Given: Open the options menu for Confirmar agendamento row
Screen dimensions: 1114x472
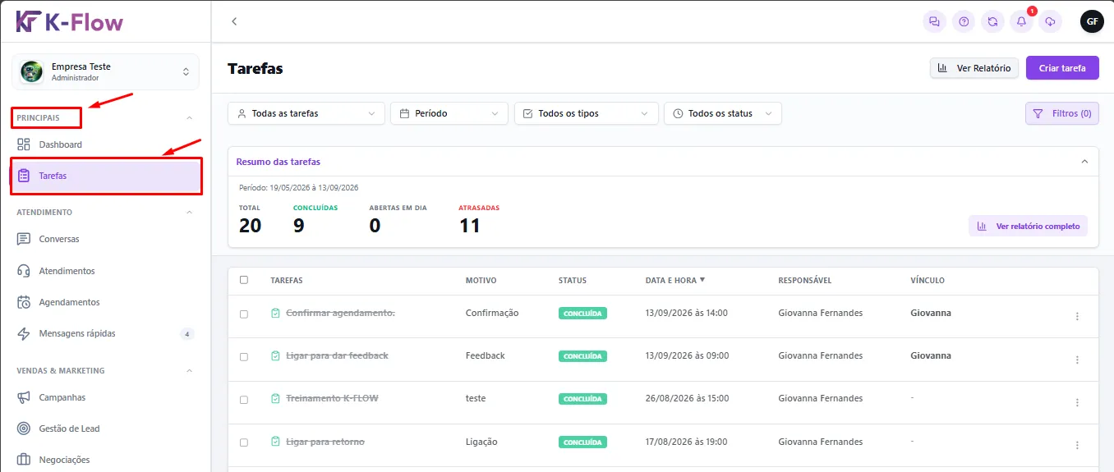Looking at the screenshot, I should click(x=1077, y=316).
